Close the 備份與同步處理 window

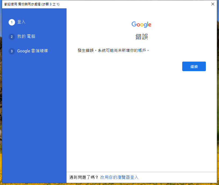(x=213, y=4)
